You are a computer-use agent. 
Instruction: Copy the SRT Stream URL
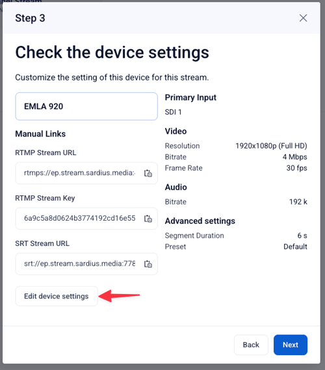point(148,264)
